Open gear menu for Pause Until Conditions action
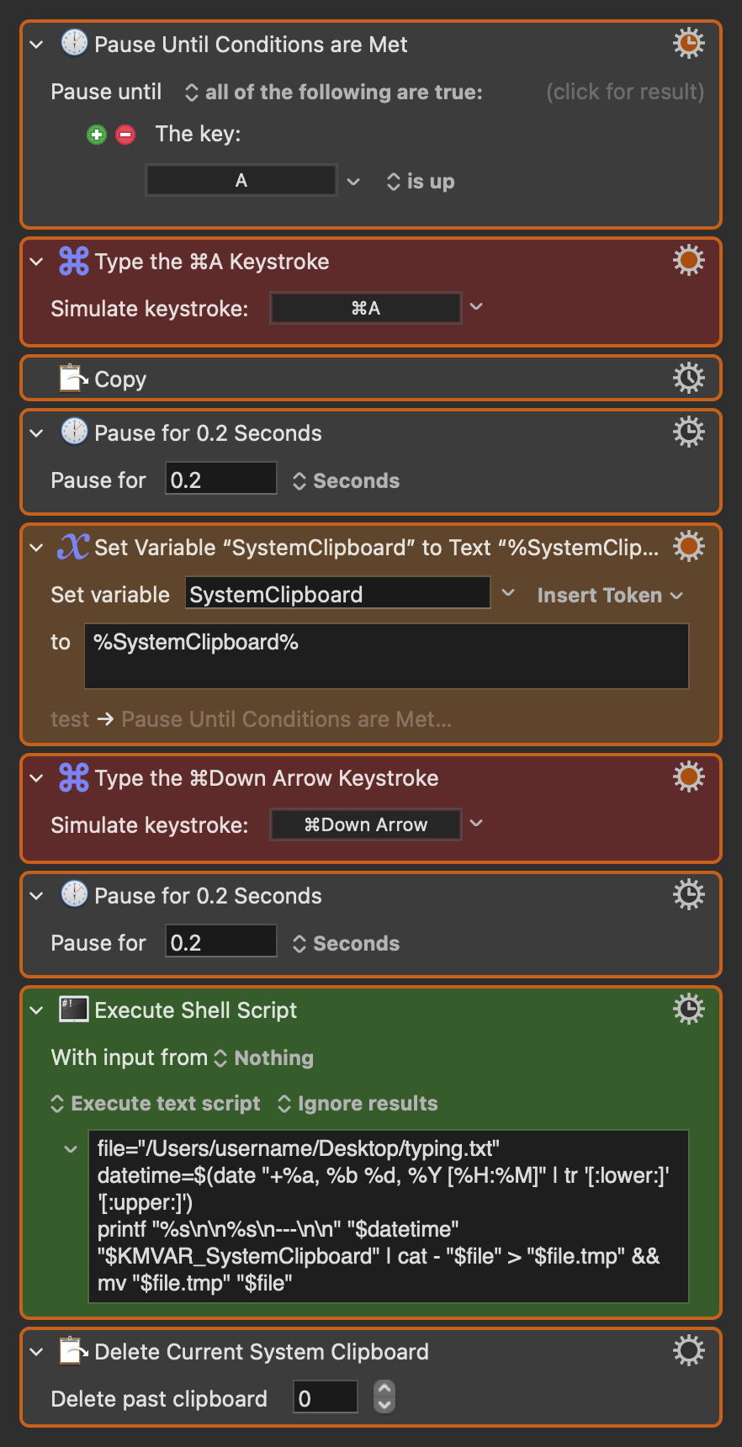Viewport: 742px width, 1447px height. coord(688,43)
